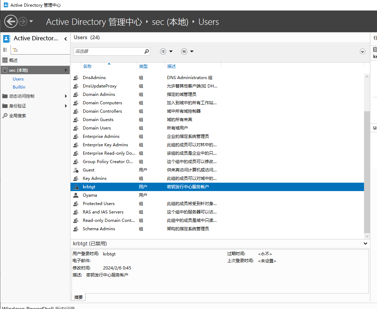The image size is (377, 309).
Task: Expand the 动态访问控制 node arrow
Action: [x=66, y=96]
